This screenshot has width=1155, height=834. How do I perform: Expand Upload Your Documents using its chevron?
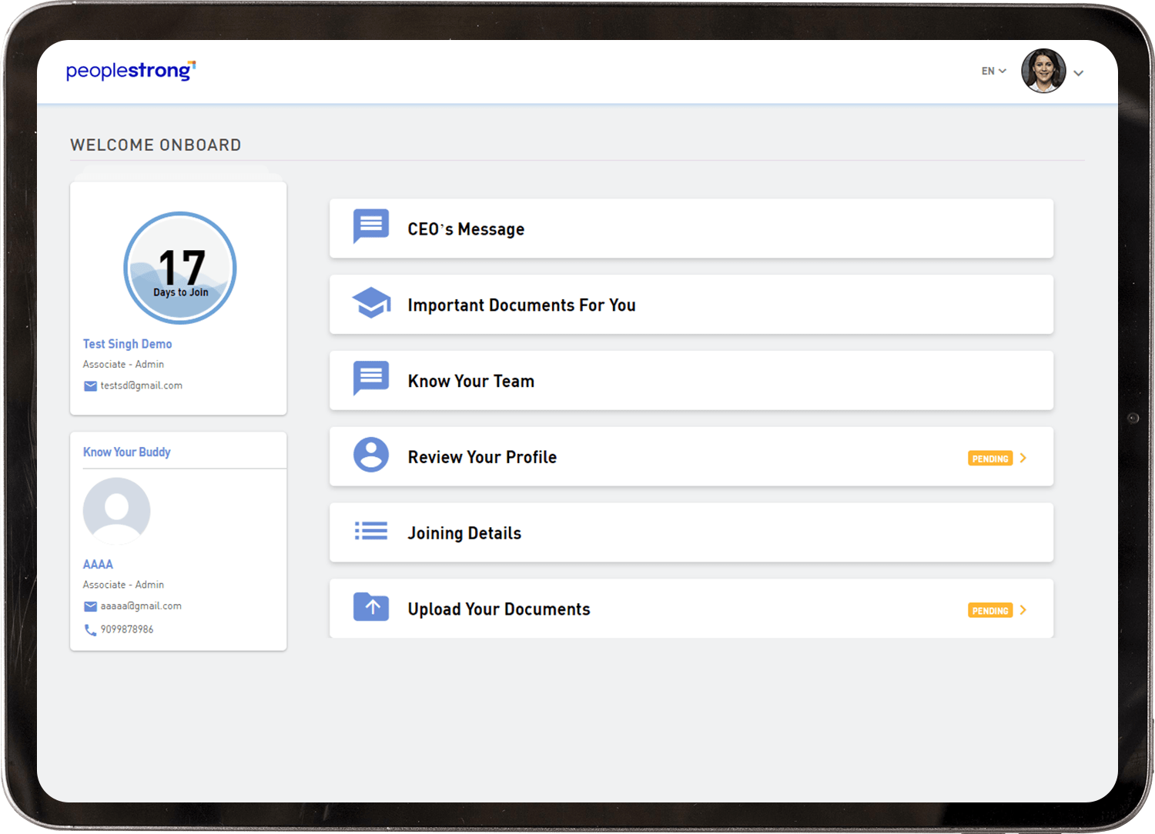click(x=1023, y=610)
